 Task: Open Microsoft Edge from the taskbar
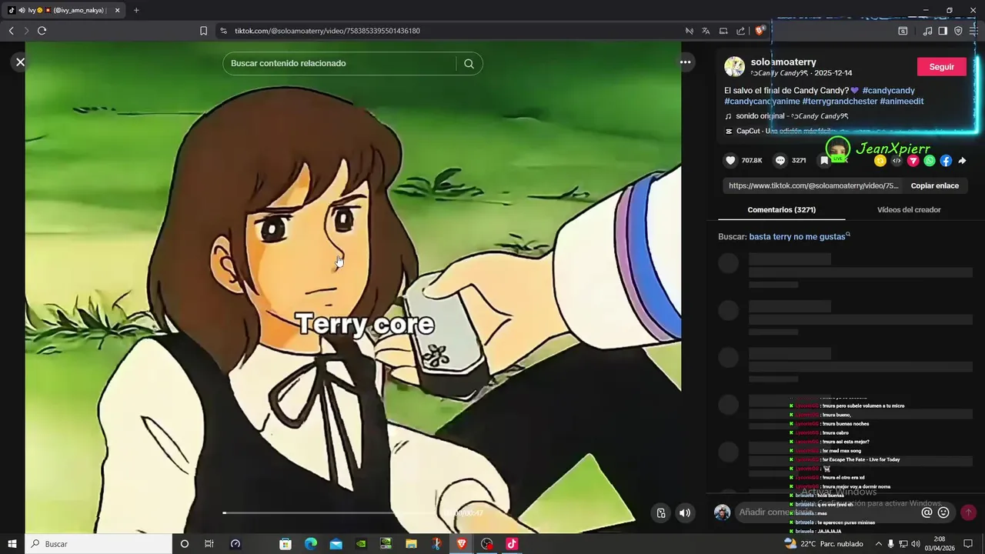pos(311,544)
